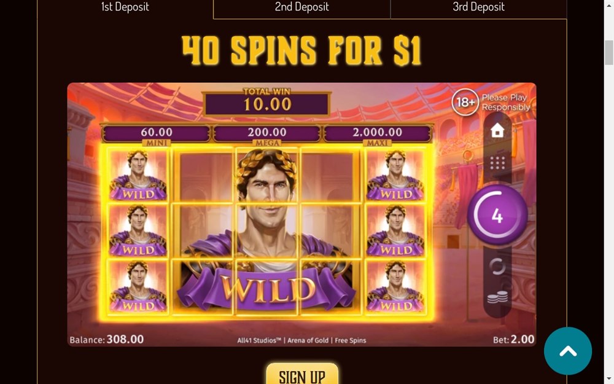Open the dotted grid menu icon

click(x=497, y=163)
